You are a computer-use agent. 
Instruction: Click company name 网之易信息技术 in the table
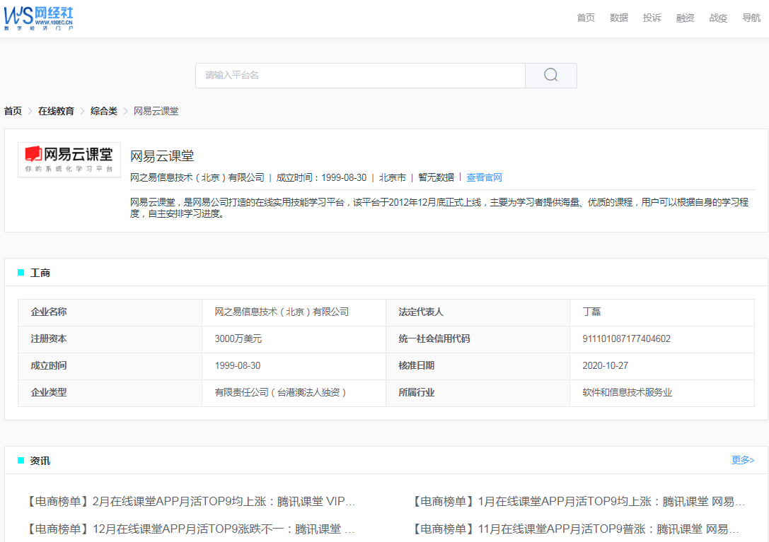(x=282, y=312)
